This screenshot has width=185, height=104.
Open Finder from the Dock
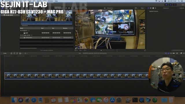14,100
